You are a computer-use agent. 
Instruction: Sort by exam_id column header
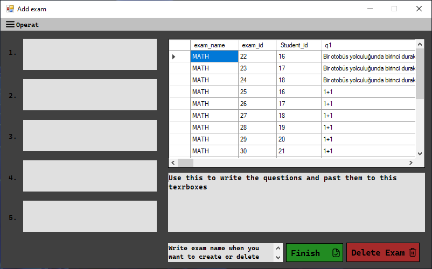[257, 45]
